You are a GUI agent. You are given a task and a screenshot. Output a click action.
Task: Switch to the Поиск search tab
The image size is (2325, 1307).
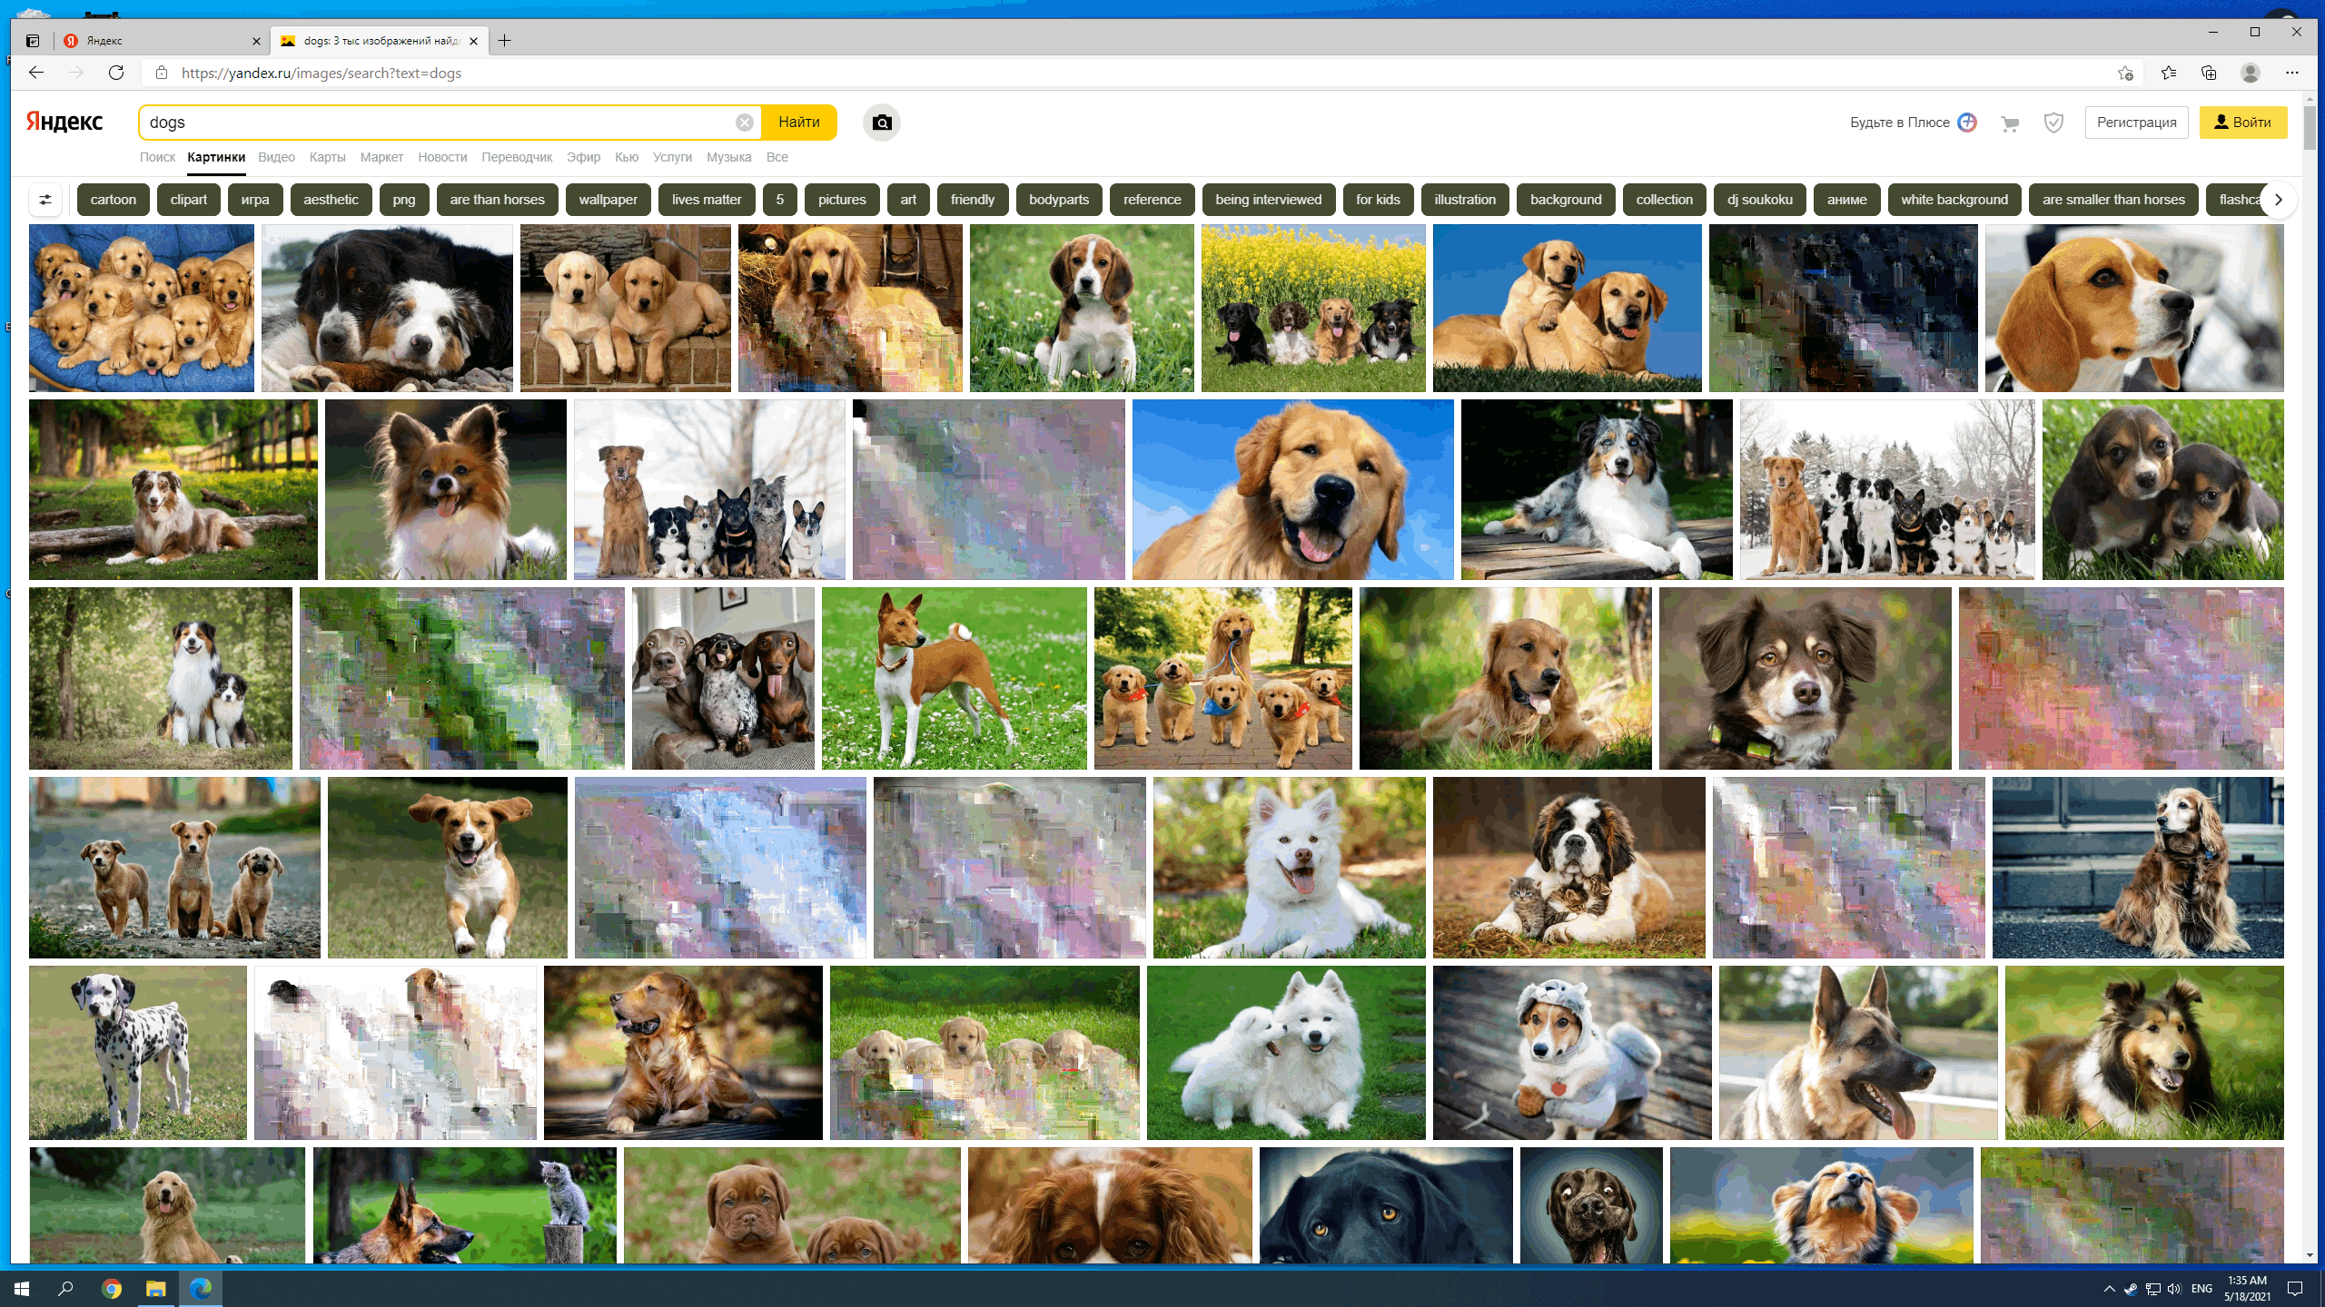pos(157,157)
